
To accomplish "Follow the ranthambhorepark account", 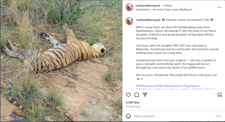I will 168,5.
